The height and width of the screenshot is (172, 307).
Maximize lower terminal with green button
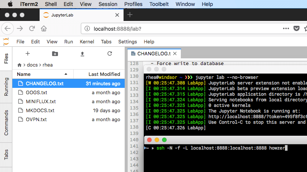tap(164, 140)
